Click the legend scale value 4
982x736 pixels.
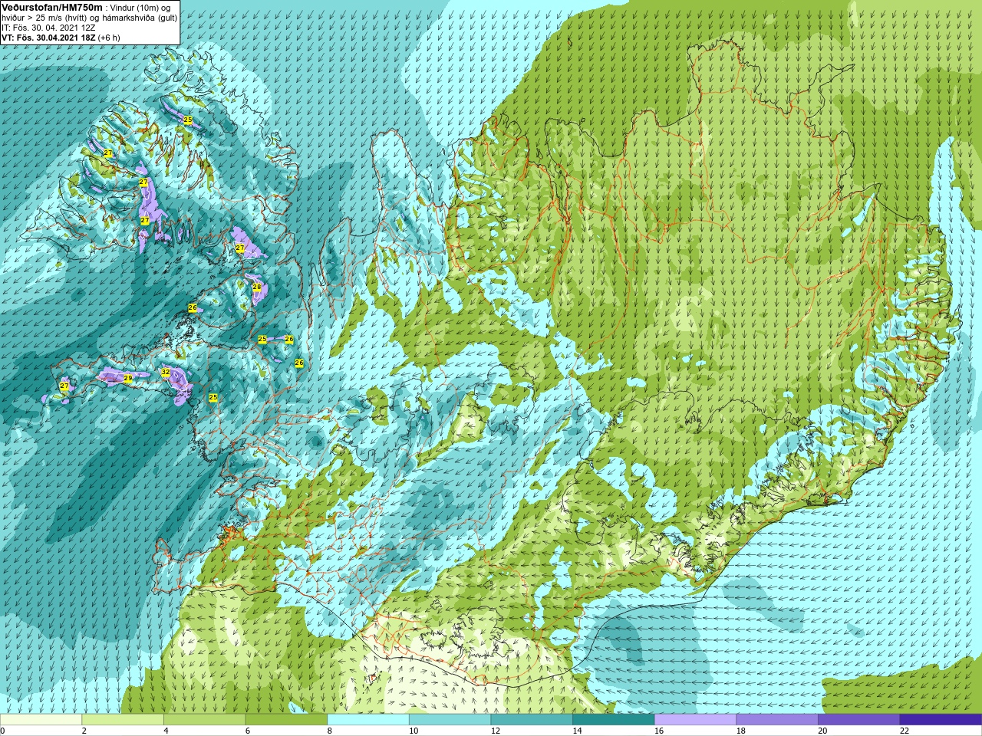[x=166, y=731]
